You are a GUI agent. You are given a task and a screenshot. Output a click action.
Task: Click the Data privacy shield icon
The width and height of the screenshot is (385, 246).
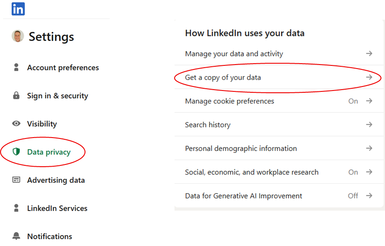point(17,152)
